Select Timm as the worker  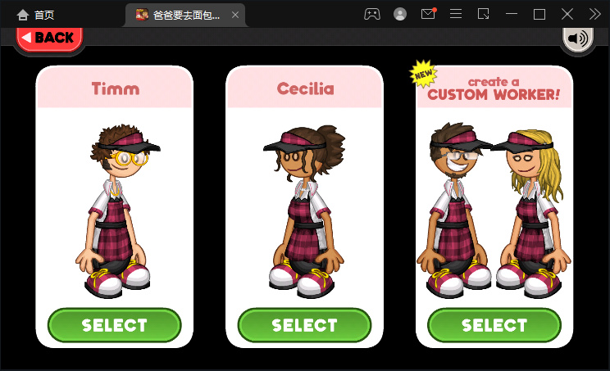(x=115, y=325)
